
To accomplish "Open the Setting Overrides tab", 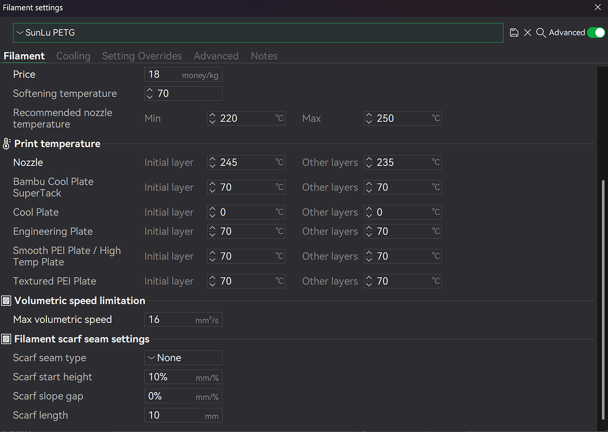I will pos(142,56).
